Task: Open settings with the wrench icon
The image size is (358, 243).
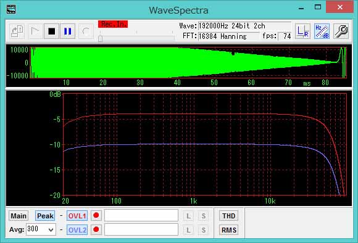Action: (x=341, y=31)
